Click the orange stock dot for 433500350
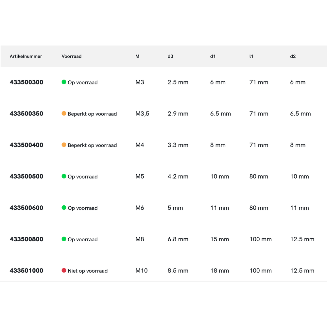327x327 pixels. point(64,113)
